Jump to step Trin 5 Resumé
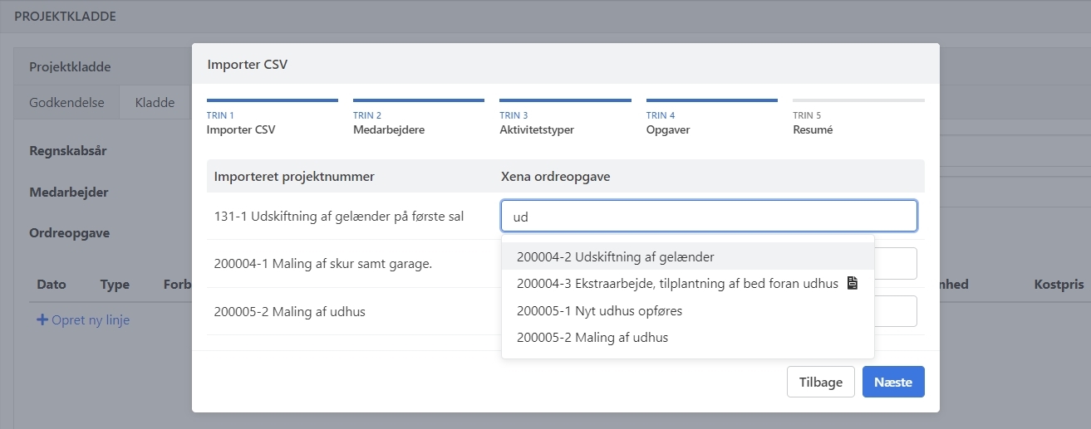 (x=858, y=118)
